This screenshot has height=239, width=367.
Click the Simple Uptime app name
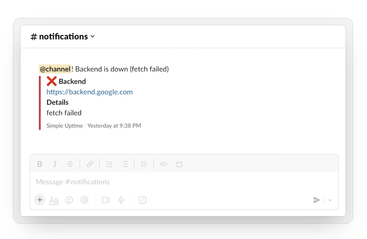65,126
